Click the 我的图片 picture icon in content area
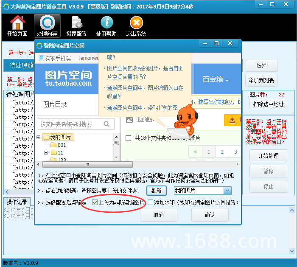This screenshot has height=267, width=297. tap(129, 120)
